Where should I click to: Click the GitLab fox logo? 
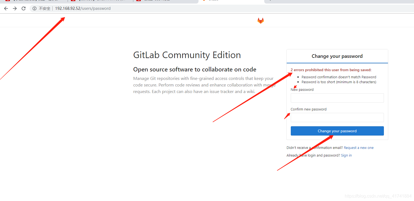click(x=261, y=20)
